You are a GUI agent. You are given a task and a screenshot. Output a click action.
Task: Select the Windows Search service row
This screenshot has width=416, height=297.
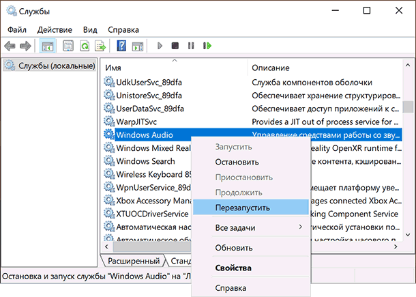(147, 161)
